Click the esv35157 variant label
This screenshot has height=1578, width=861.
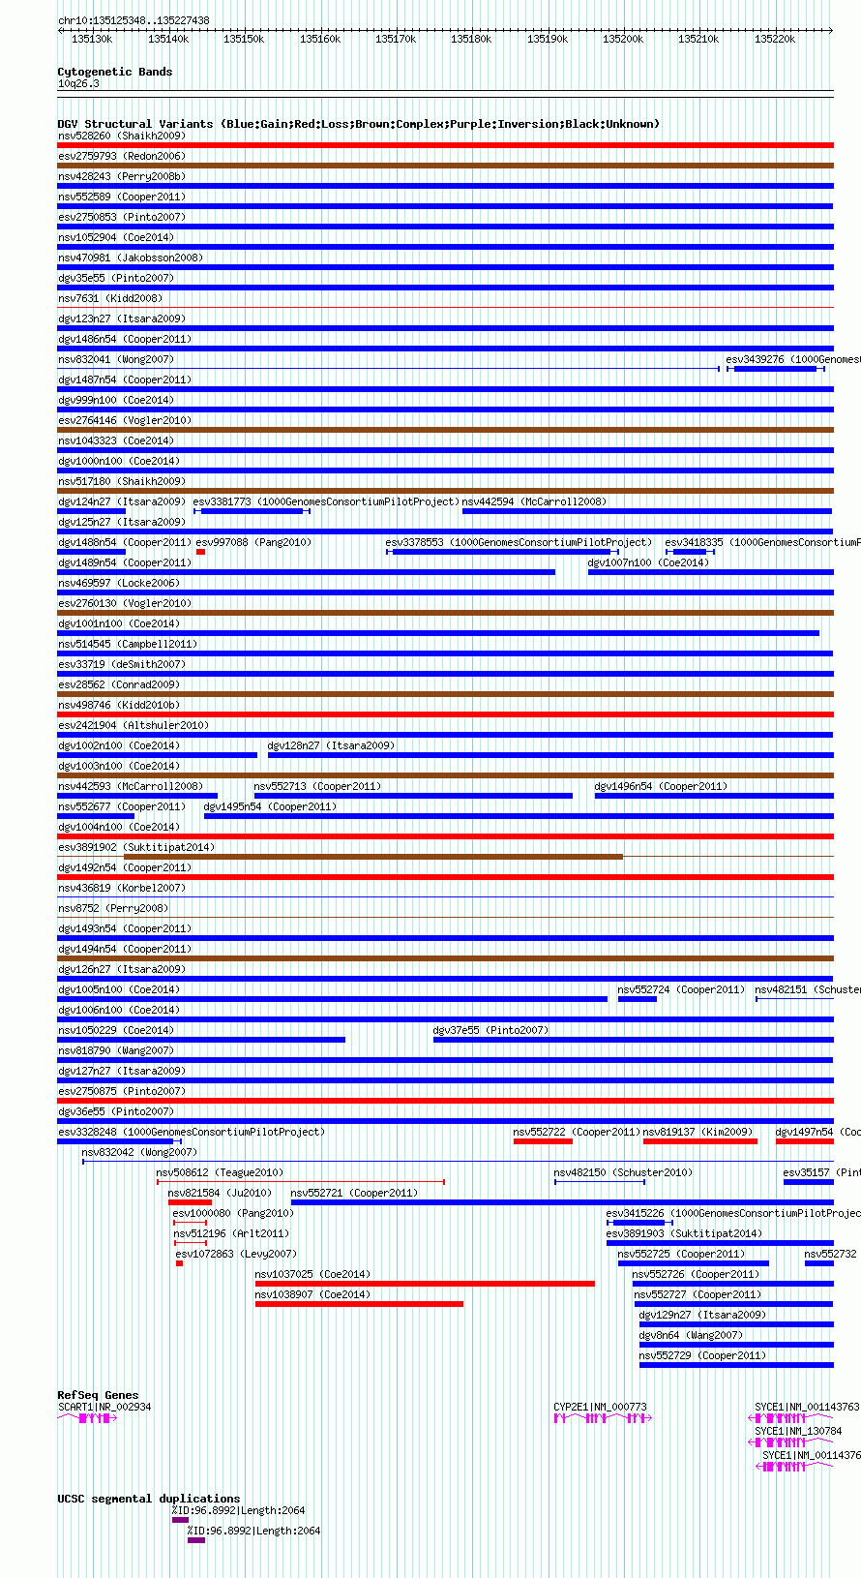click(x=821, y=1172)
